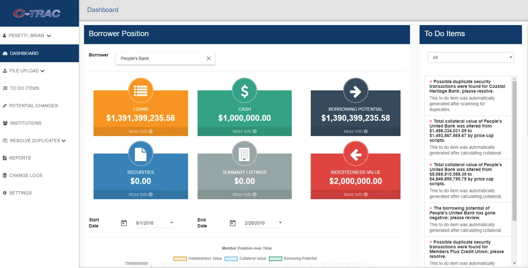Click the user icon beside PERETTI, BRIAN
The image size is (528, 268).
[x=5, y=36]
